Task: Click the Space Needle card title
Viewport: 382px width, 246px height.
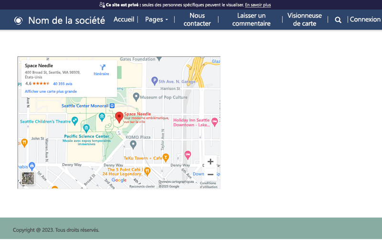Action: pyautogui.click(x=39, y=66)
